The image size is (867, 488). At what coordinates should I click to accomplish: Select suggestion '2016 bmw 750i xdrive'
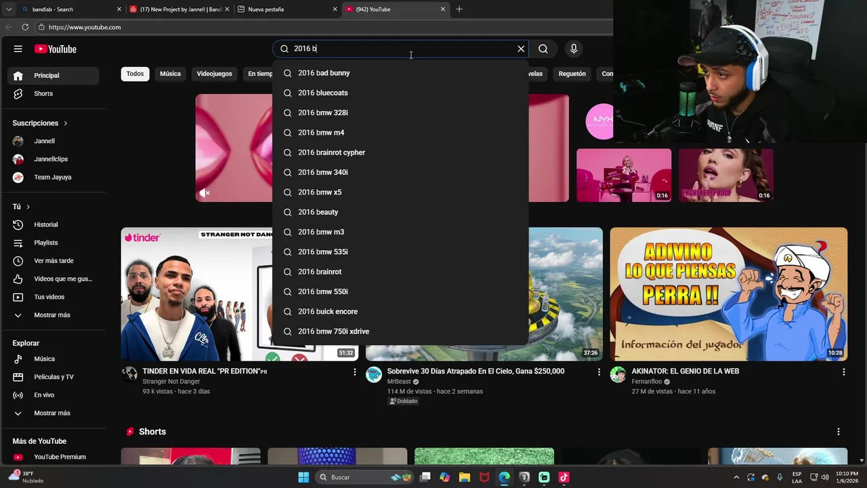400,331
